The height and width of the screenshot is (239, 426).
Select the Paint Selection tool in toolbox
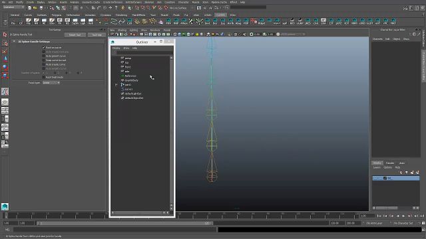coord(5,52)
